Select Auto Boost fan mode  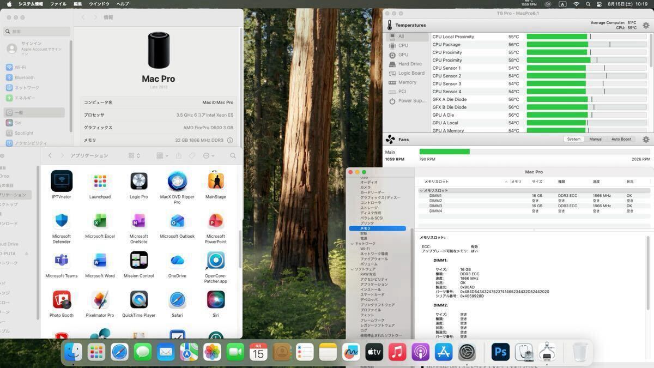coord(621,139)
